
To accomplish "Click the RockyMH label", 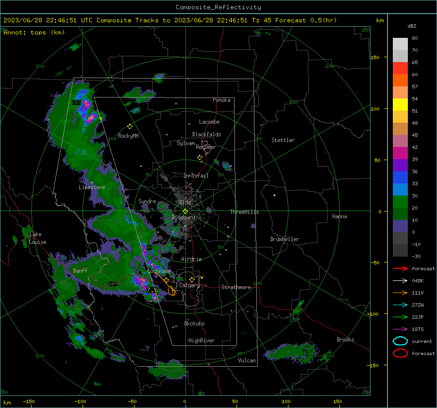I will pyautogui.click(x=128, y=136).
